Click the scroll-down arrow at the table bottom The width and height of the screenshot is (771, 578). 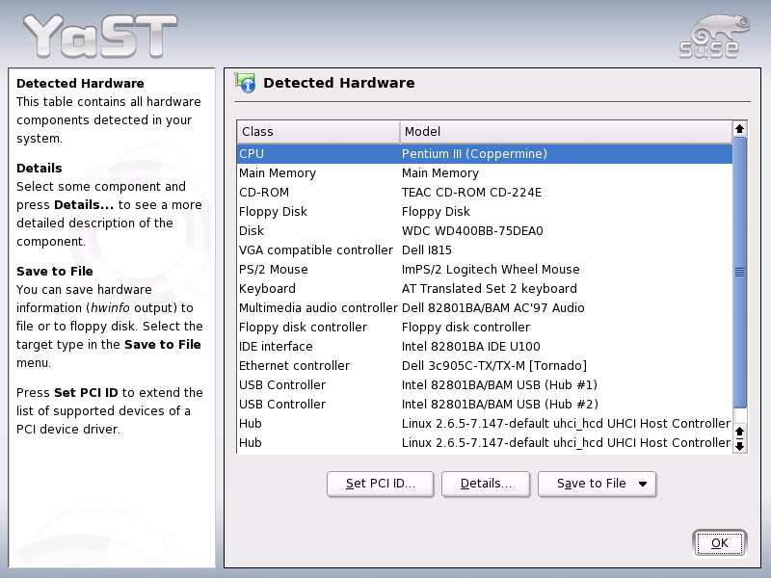click(739, 445)
